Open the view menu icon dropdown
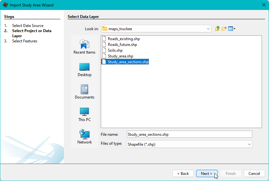Screen dimensions: 269x181 tap(232, 29)
